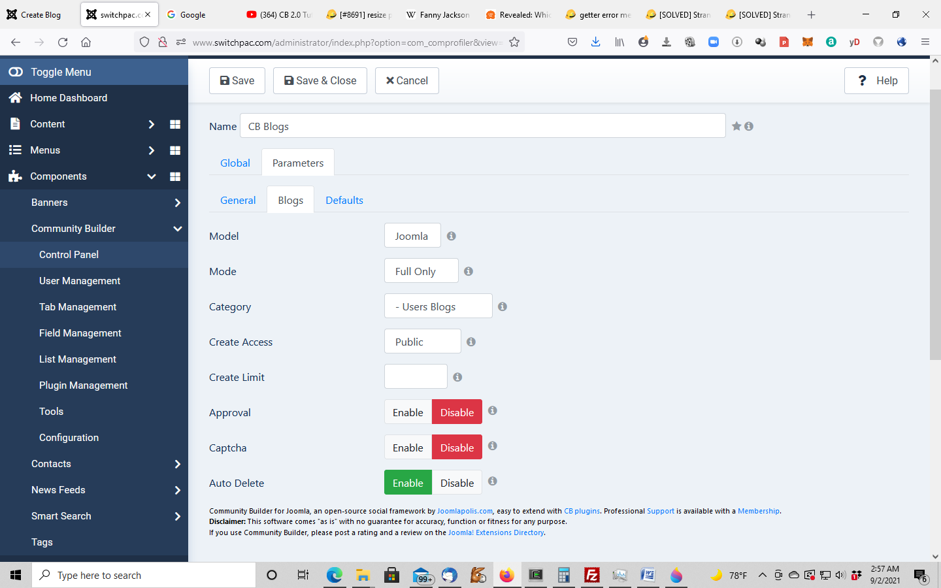The width and height of the screenshot is (941, 588).
Task: Select the Blogs sub-tab
Action: pos(290,200)
